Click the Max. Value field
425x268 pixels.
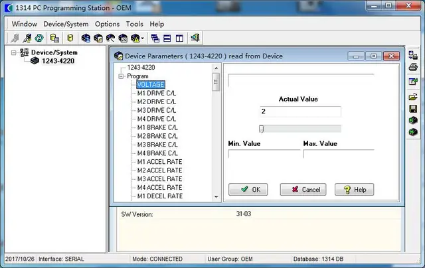coord(339,154)
